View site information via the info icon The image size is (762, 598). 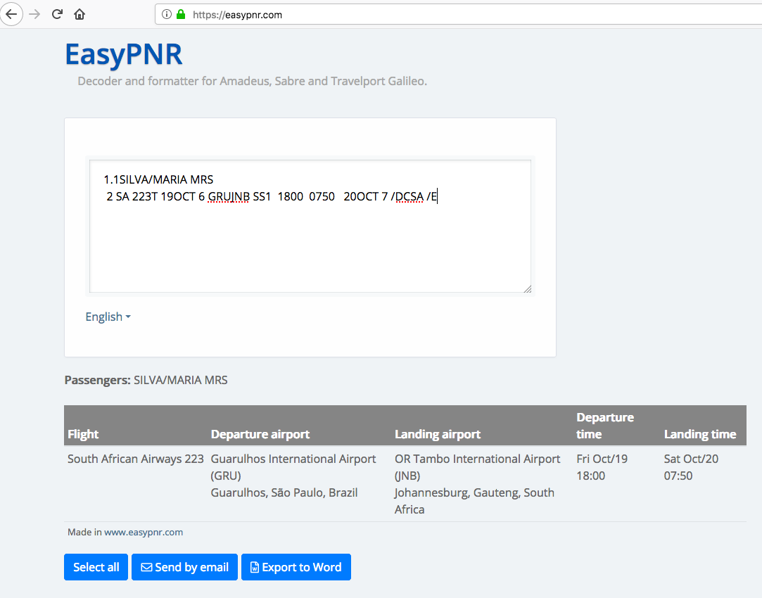(166, 14)
